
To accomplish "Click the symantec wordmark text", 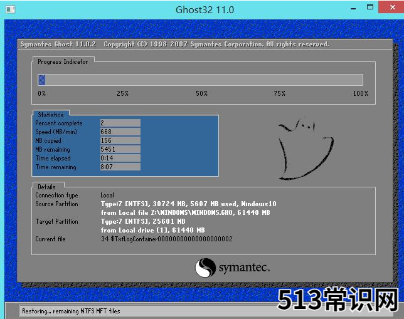I will (244, 268).
